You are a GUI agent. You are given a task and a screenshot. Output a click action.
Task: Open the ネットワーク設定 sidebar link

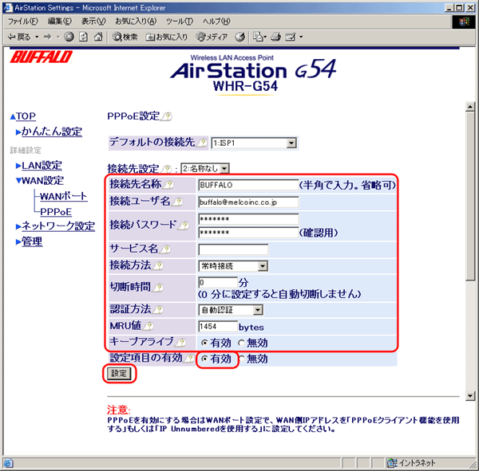(x=58, y=226)
